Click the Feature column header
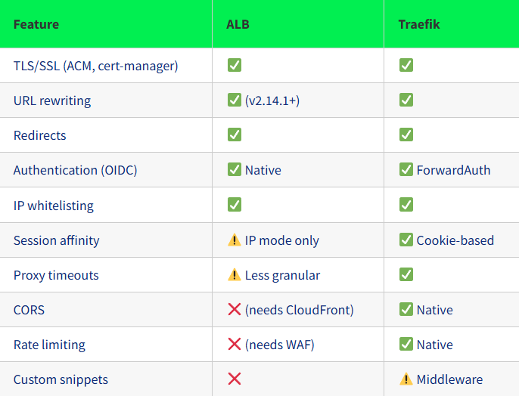Viewport: 519px width, 396px height. (36, 24)
